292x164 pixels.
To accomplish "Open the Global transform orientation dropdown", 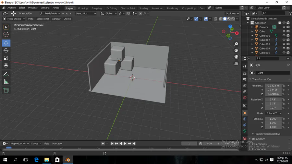I will pos(109,14).
